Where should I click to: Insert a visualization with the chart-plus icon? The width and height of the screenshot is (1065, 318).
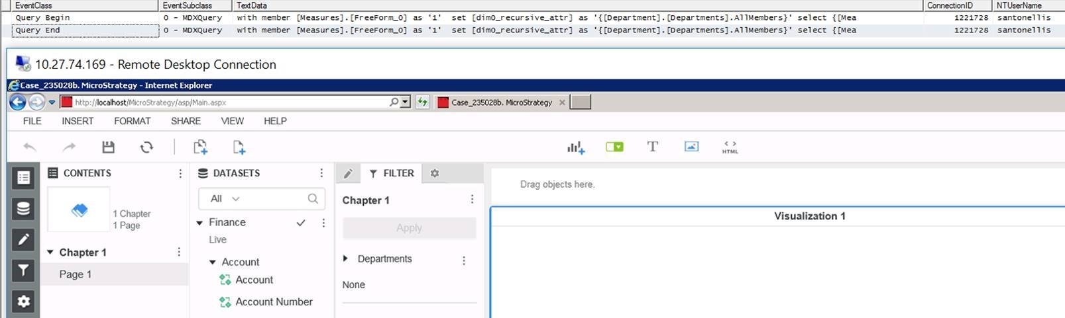tap(575, 147)
